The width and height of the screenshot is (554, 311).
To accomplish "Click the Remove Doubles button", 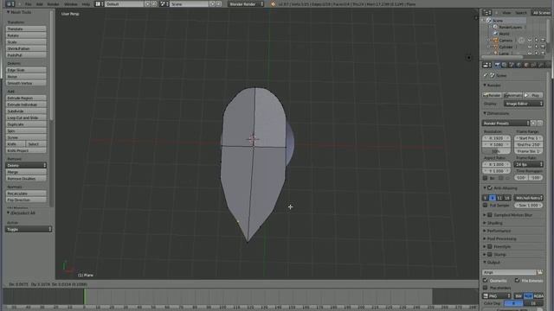I will pos(26,179).
